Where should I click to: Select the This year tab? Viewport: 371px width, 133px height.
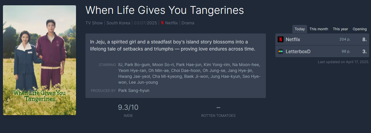click(x=340, y=29)
